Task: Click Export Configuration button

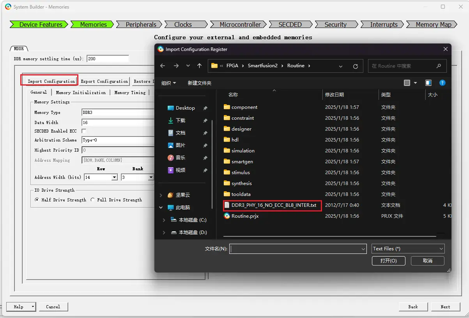Action: (x=104, y=81)
